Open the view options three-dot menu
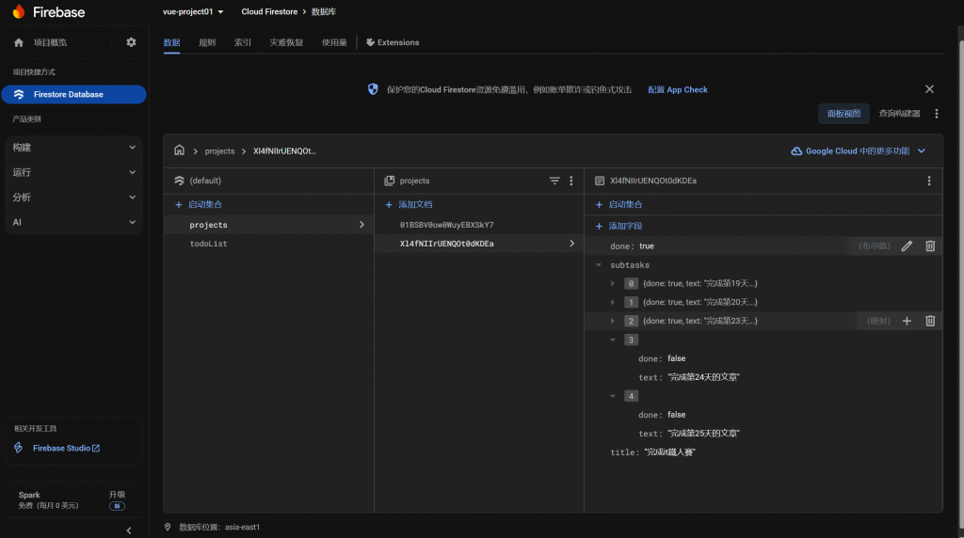Viewport: 964px width, 538px height. pyautogui.click(x=937, y=114)
